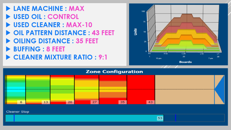Click the second blue marker on Cleaner Stop track
The height and width of the screenshot is (130, 231).
[x=176, y=118]
